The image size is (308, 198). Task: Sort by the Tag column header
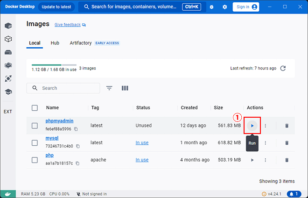pyautogui.click(x=95, y=108)
